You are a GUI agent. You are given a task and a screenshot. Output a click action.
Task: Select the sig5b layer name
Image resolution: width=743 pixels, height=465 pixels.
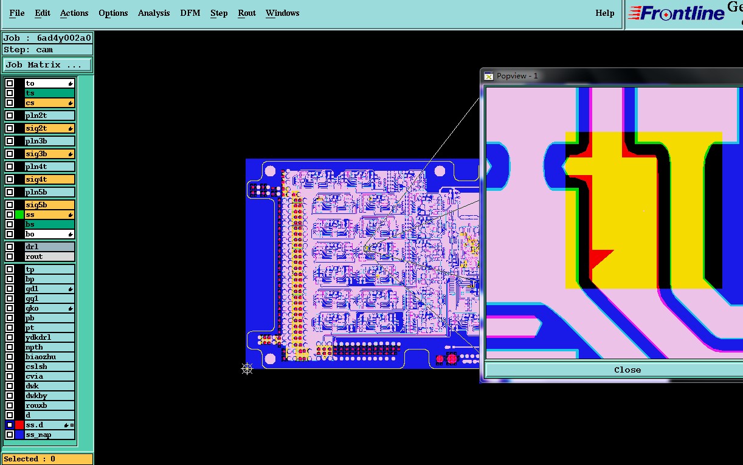click(x=50, y=205)
